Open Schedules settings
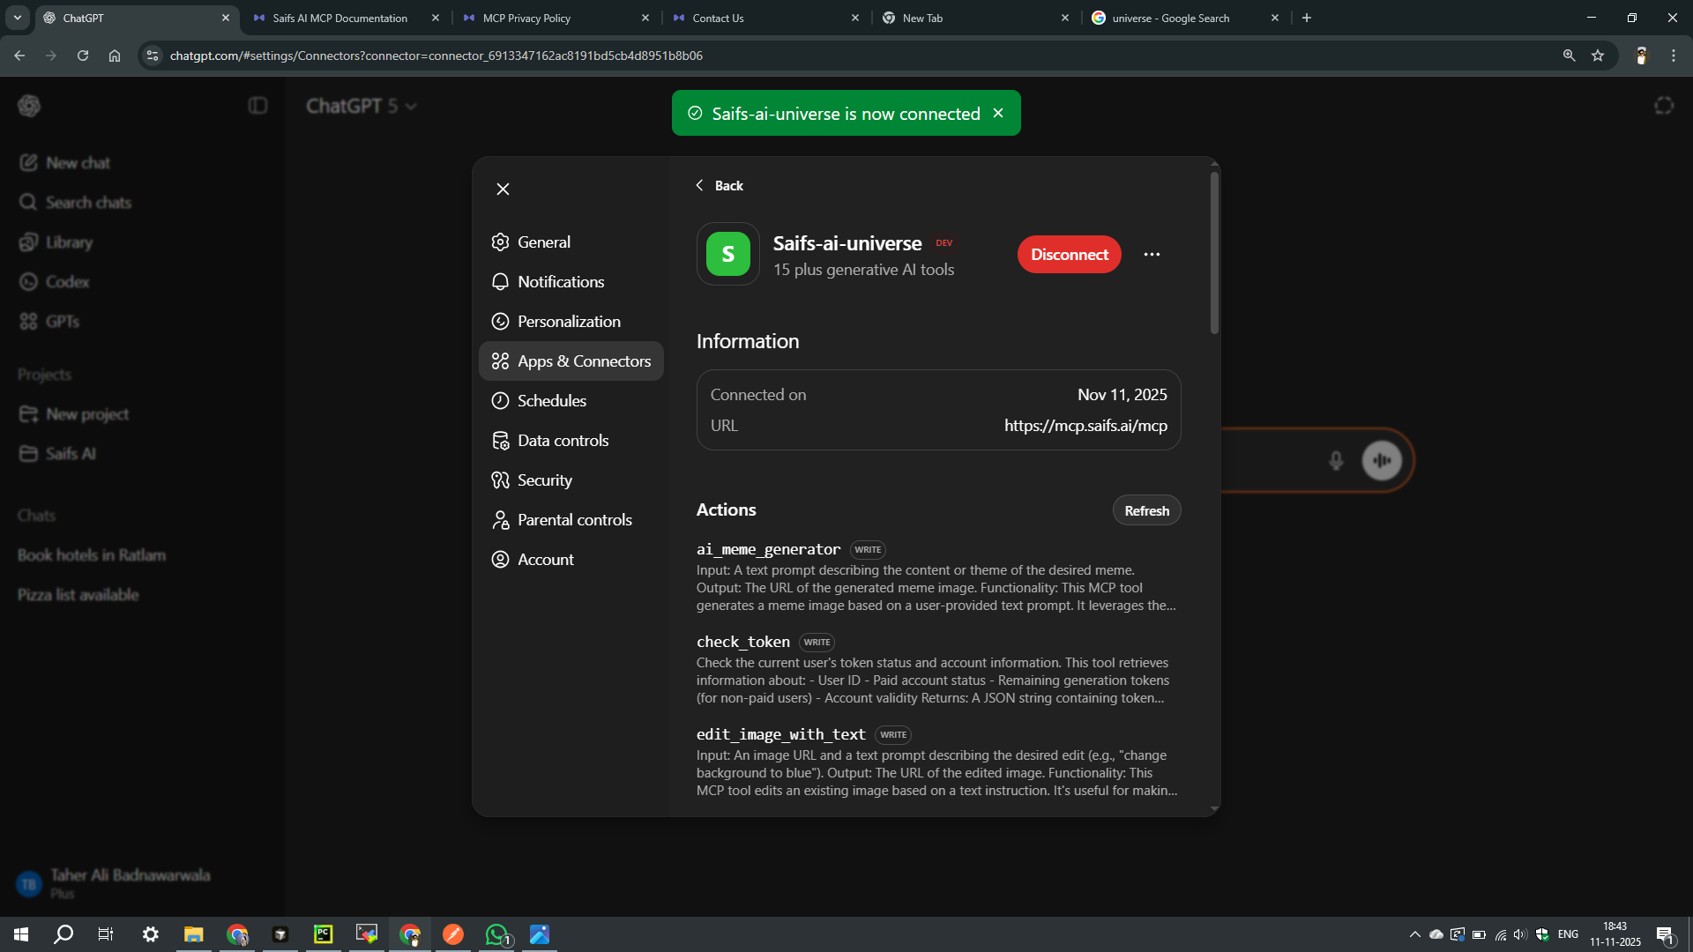 pyautogui.click(x=571, y=400)
